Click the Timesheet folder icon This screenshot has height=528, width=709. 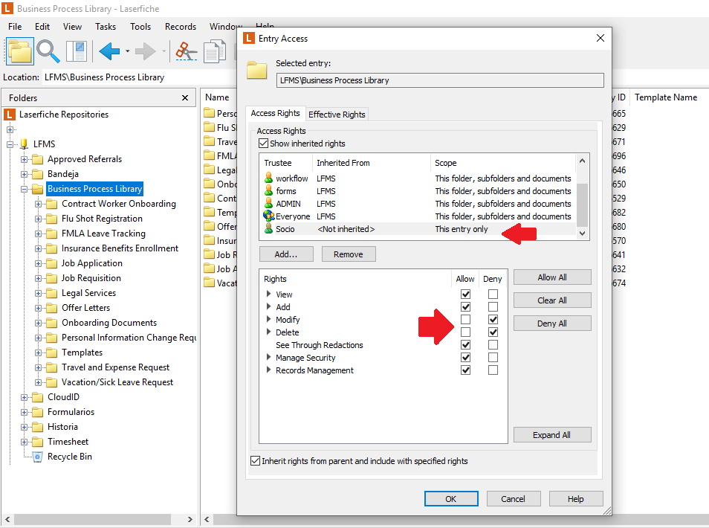pyautogui.click(x=38, y=442)
